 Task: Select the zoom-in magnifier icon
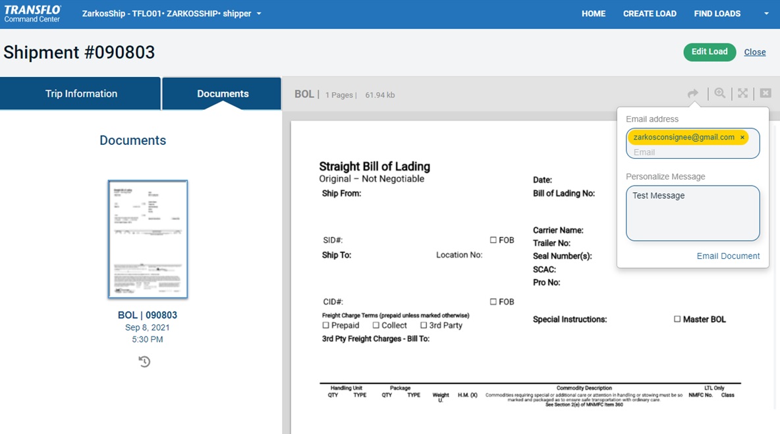pyautogui.click(x=719, y=93)
